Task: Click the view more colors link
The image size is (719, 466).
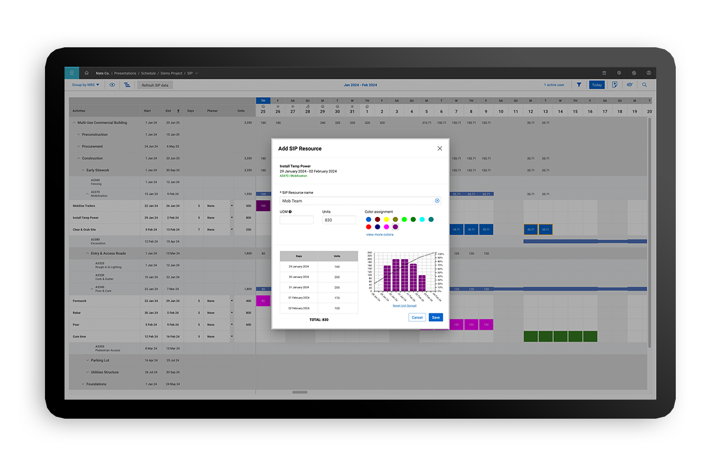Action: 380,235
